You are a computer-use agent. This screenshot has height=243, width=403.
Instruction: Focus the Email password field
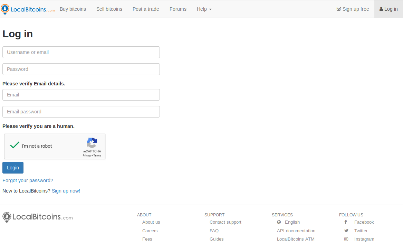click(81, 112)
